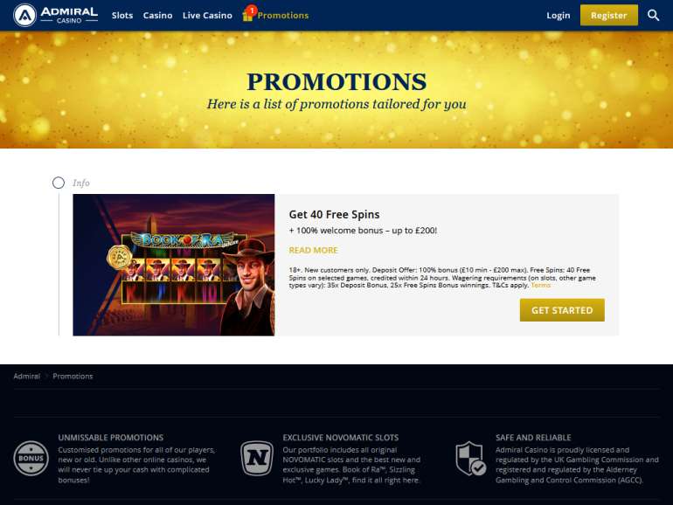673x505 pixels.
Task: Open the search magnifier icon
Action: pos(653,16)
